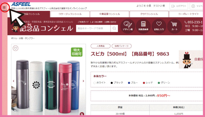Image resolution: width=205 pixels, height=117 pixels.
Task: Pick the レッド color swatch
Action: pos(148,83)
